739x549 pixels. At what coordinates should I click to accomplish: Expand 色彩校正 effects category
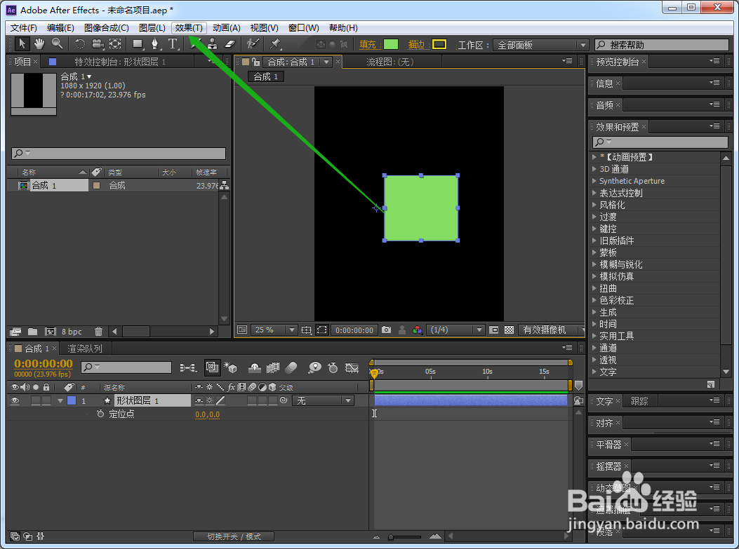(x=594, y=300)
